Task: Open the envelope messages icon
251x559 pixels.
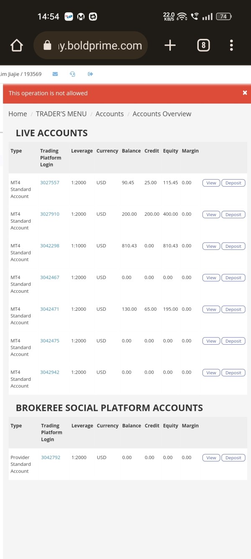Action: 55,74
